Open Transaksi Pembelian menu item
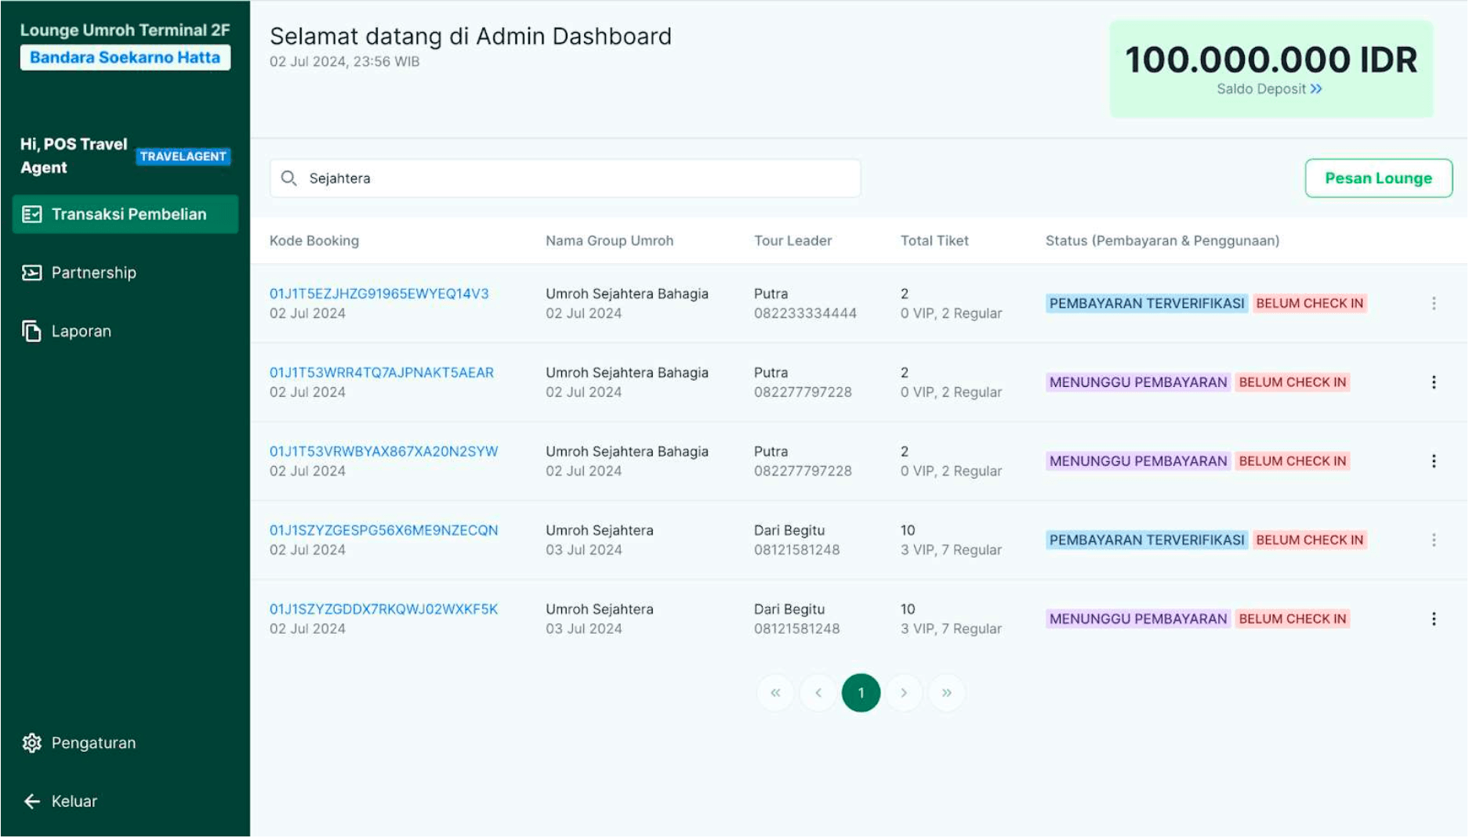This screenshot has width=1469, height=838. [125, 214]
